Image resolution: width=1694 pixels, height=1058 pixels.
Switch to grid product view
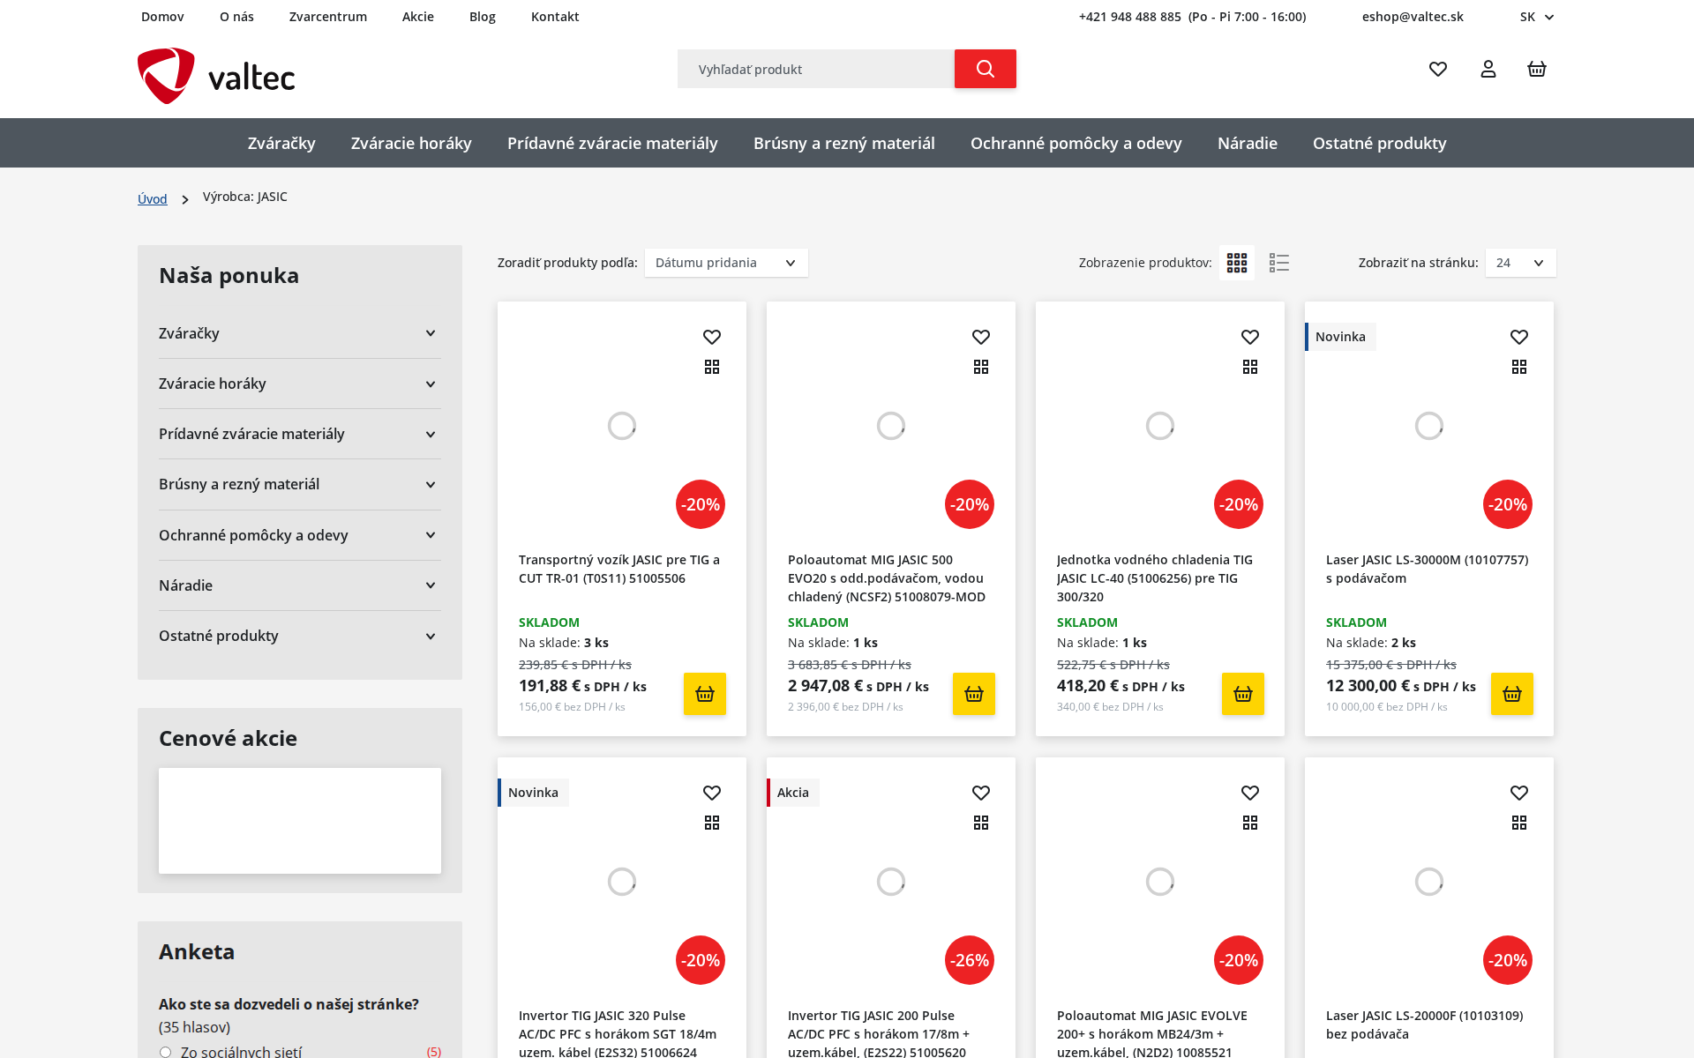1236,263
